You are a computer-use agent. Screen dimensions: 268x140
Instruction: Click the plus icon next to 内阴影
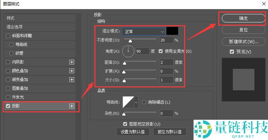click(x=71, y=62)
